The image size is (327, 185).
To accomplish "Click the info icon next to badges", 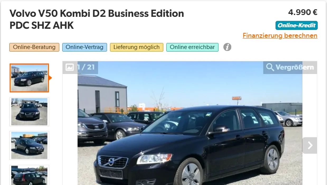I will [227, 47].
